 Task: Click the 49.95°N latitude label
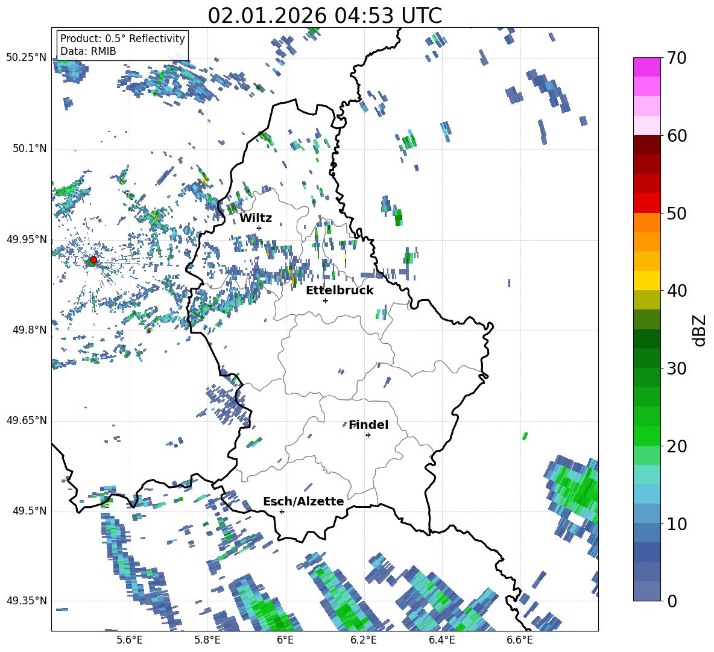click(27, 239)
